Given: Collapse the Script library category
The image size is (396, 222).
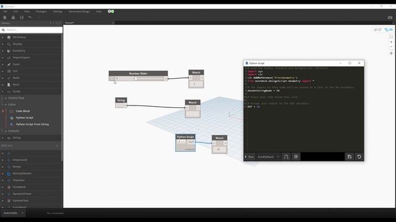Looking at the screenshot, I should 2,92.
